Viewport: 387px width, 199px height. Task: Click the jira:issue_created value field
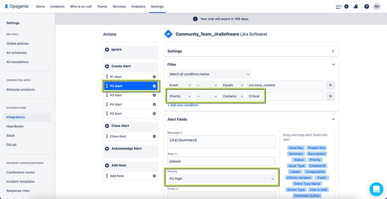[x=285, y=85]
